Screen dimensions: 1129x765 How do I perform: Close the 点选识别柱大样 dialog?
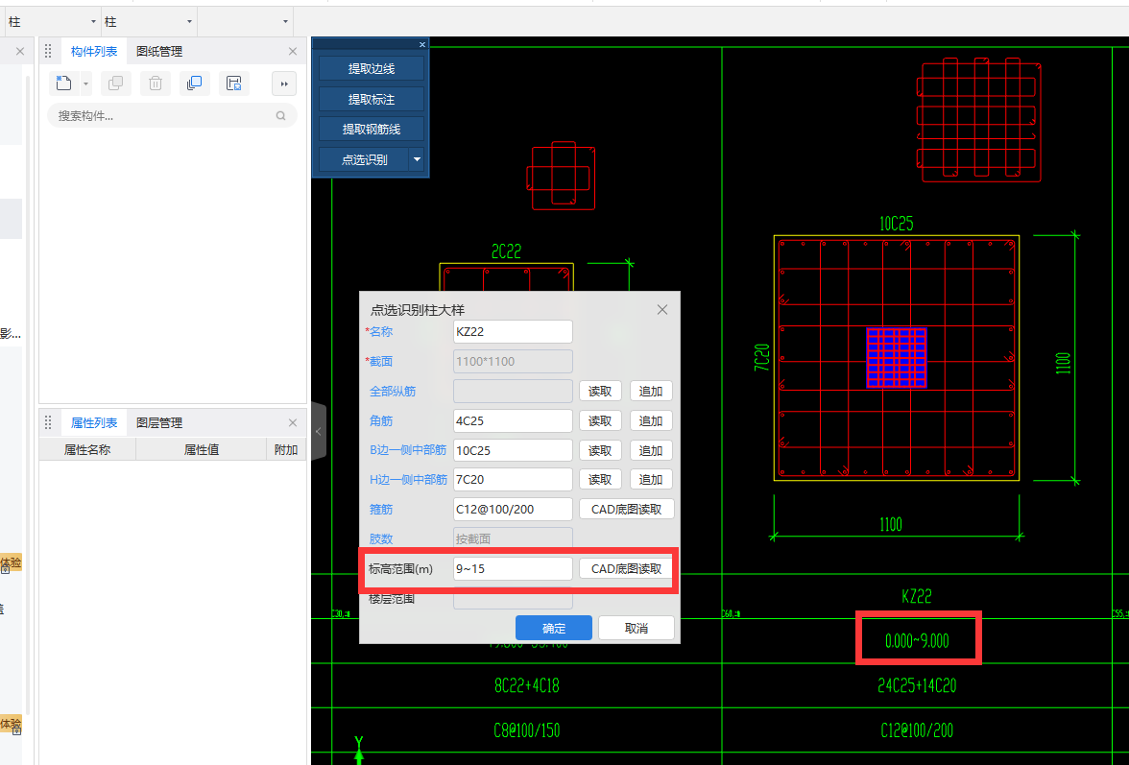662,309
